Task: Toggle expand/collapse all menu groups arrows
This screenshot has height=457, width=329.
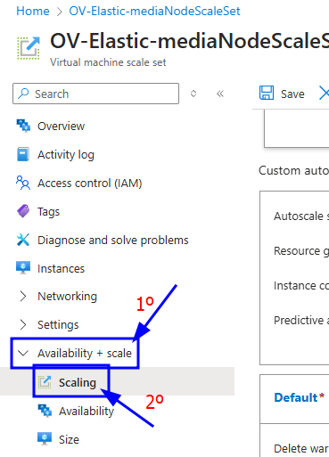Action: tap(193, 94)
